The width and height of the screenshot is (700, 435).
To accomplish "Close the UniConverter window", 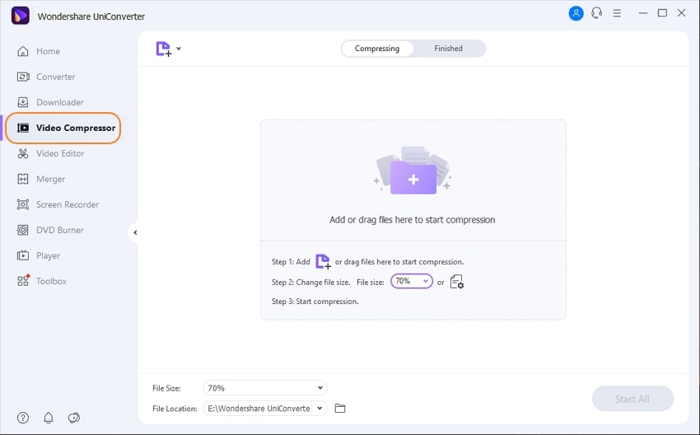I will coord(681,13).
